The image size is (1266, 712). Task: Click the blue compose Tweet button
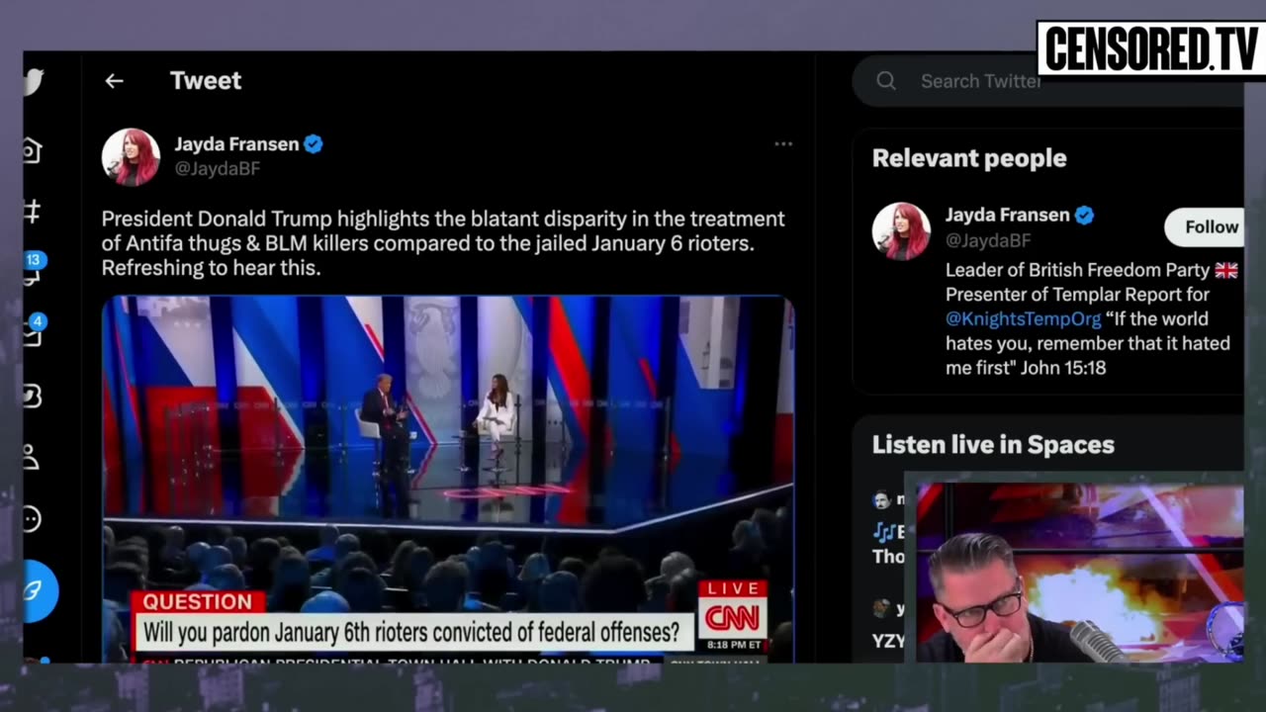click(40, 590)
